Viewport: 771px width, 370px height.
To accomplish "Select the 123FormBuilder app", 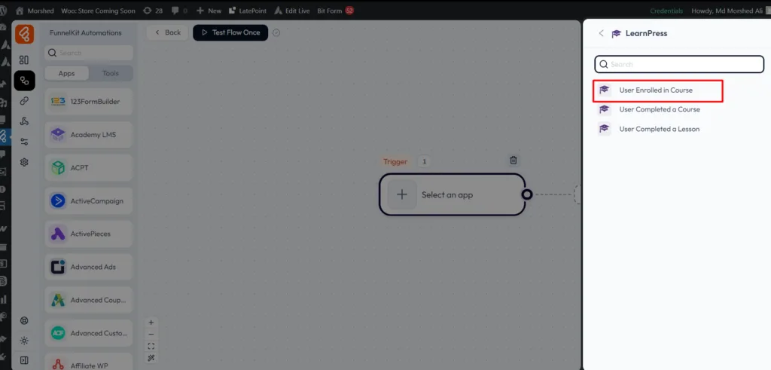I will 89,102.
